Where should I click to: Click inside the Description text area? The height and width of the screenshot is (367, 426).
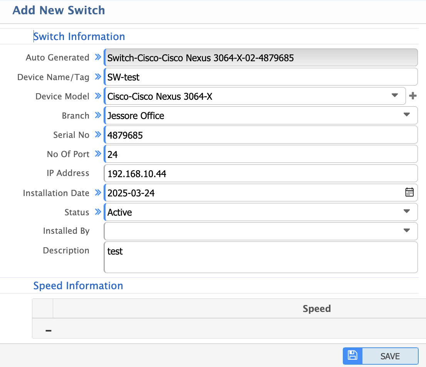point(260,257)
